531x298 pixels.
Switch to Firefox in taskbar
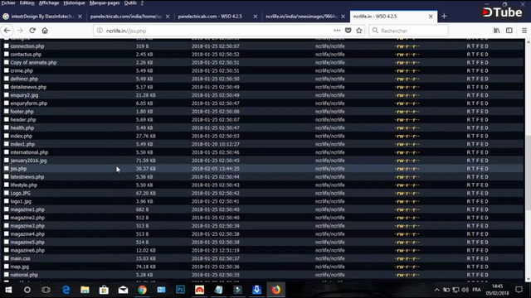coord(275,290)
